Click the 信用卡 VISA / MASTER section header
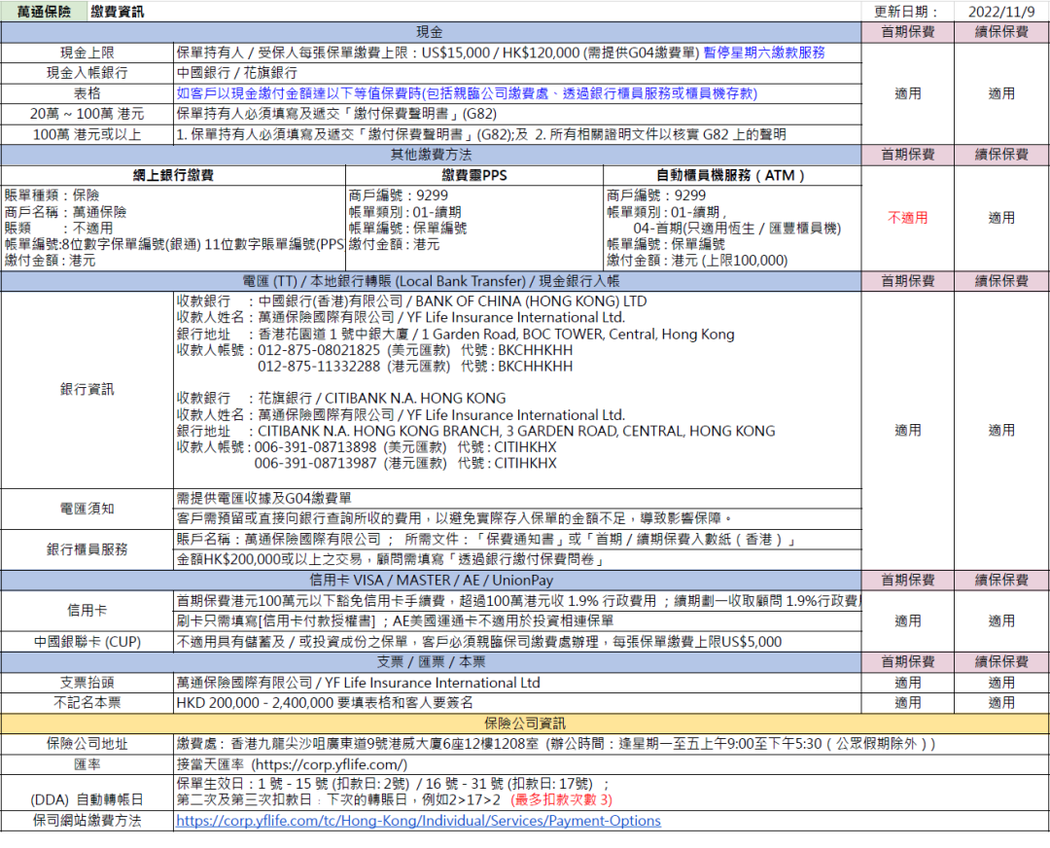The height and width of the screenshot is (848, 1050). point(430,580)
